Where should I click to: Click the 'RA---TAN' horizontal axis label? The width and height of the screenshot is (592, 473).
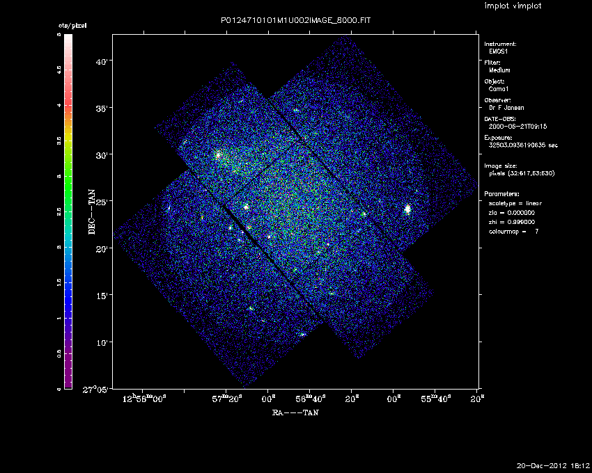(295, 412)
